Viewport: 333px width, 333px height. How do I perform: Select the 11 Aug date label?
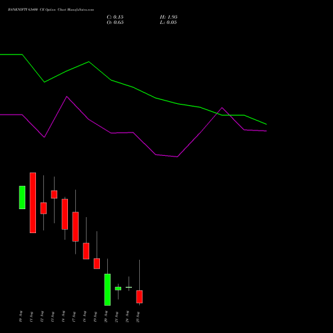[31, 316]
